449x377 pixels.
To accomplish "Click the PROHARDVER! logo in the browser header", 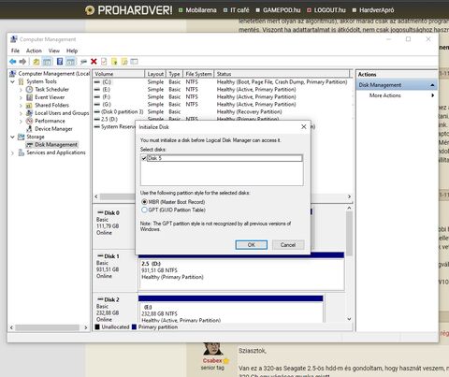I will (128, 10).
